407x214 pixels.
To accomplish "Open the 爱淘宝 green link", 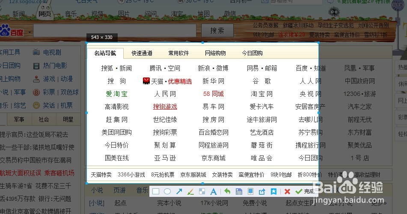I will pos(116,94).
